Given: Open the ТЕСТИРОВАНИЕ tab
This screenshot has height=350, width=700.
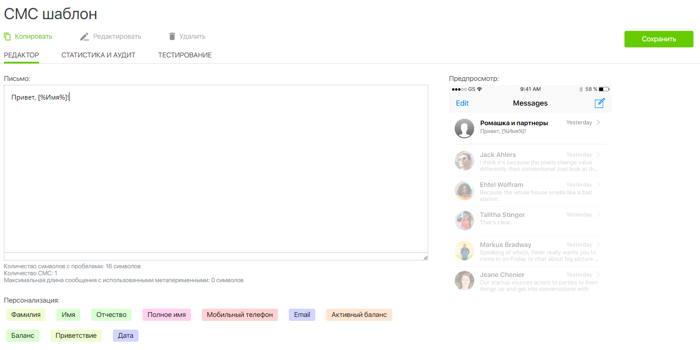Looking at the screenshot, I should tap(185, 55).
